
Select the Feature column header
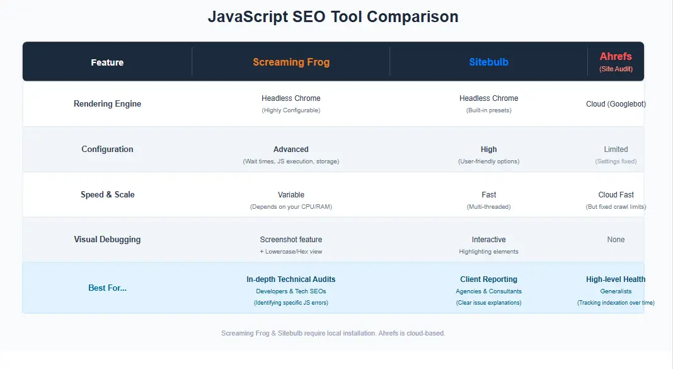pos(107,62)
